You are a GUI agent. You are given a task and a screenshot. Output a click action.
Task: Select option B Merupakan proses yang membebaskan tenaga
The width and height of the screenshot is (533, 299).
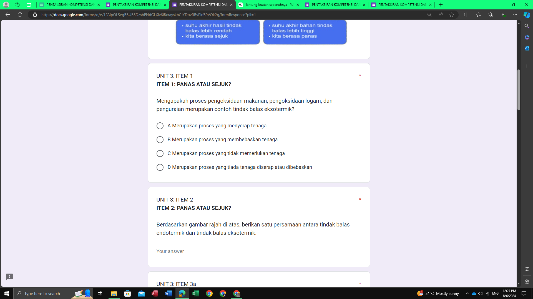160,140
